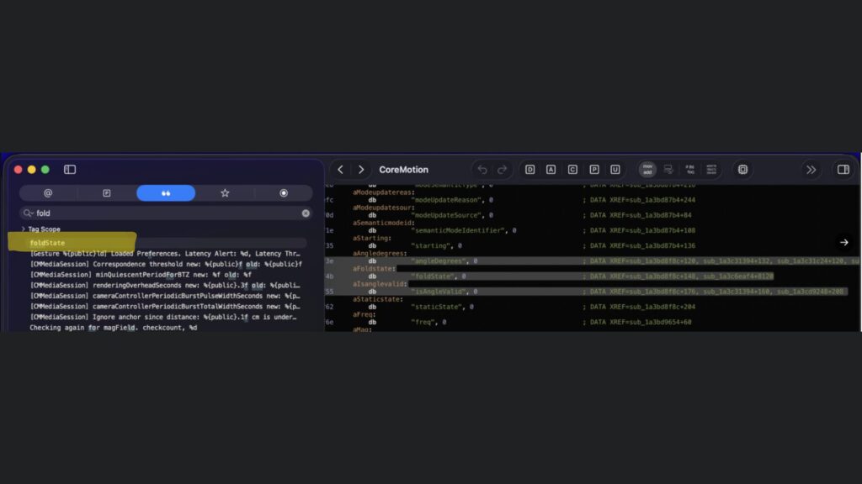Toggle the left sidebar panel icon
The height and width of the screenshot is (484, 862).
70,170
